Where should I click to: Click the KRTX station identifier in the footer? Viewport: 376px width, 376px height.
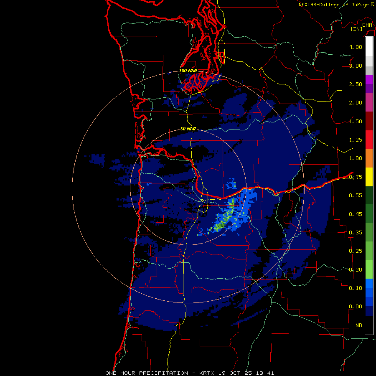click(x=207, y=373)
